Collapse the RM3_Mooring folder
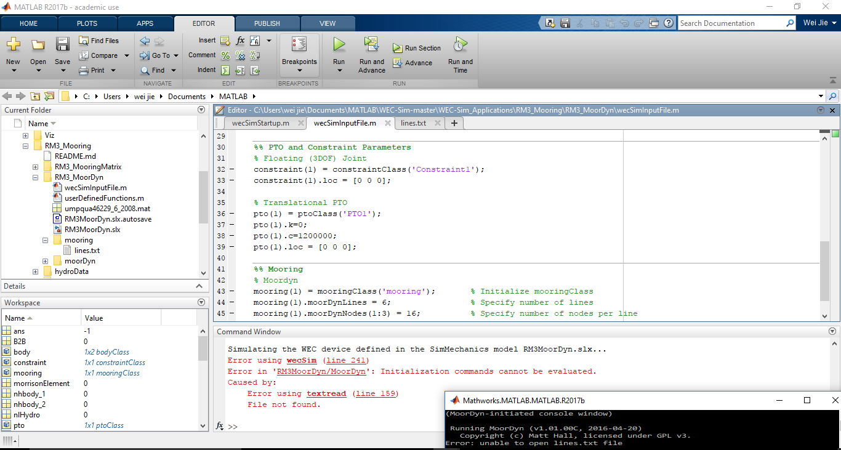Screen dimensions: 841x450 click(25, 147)
